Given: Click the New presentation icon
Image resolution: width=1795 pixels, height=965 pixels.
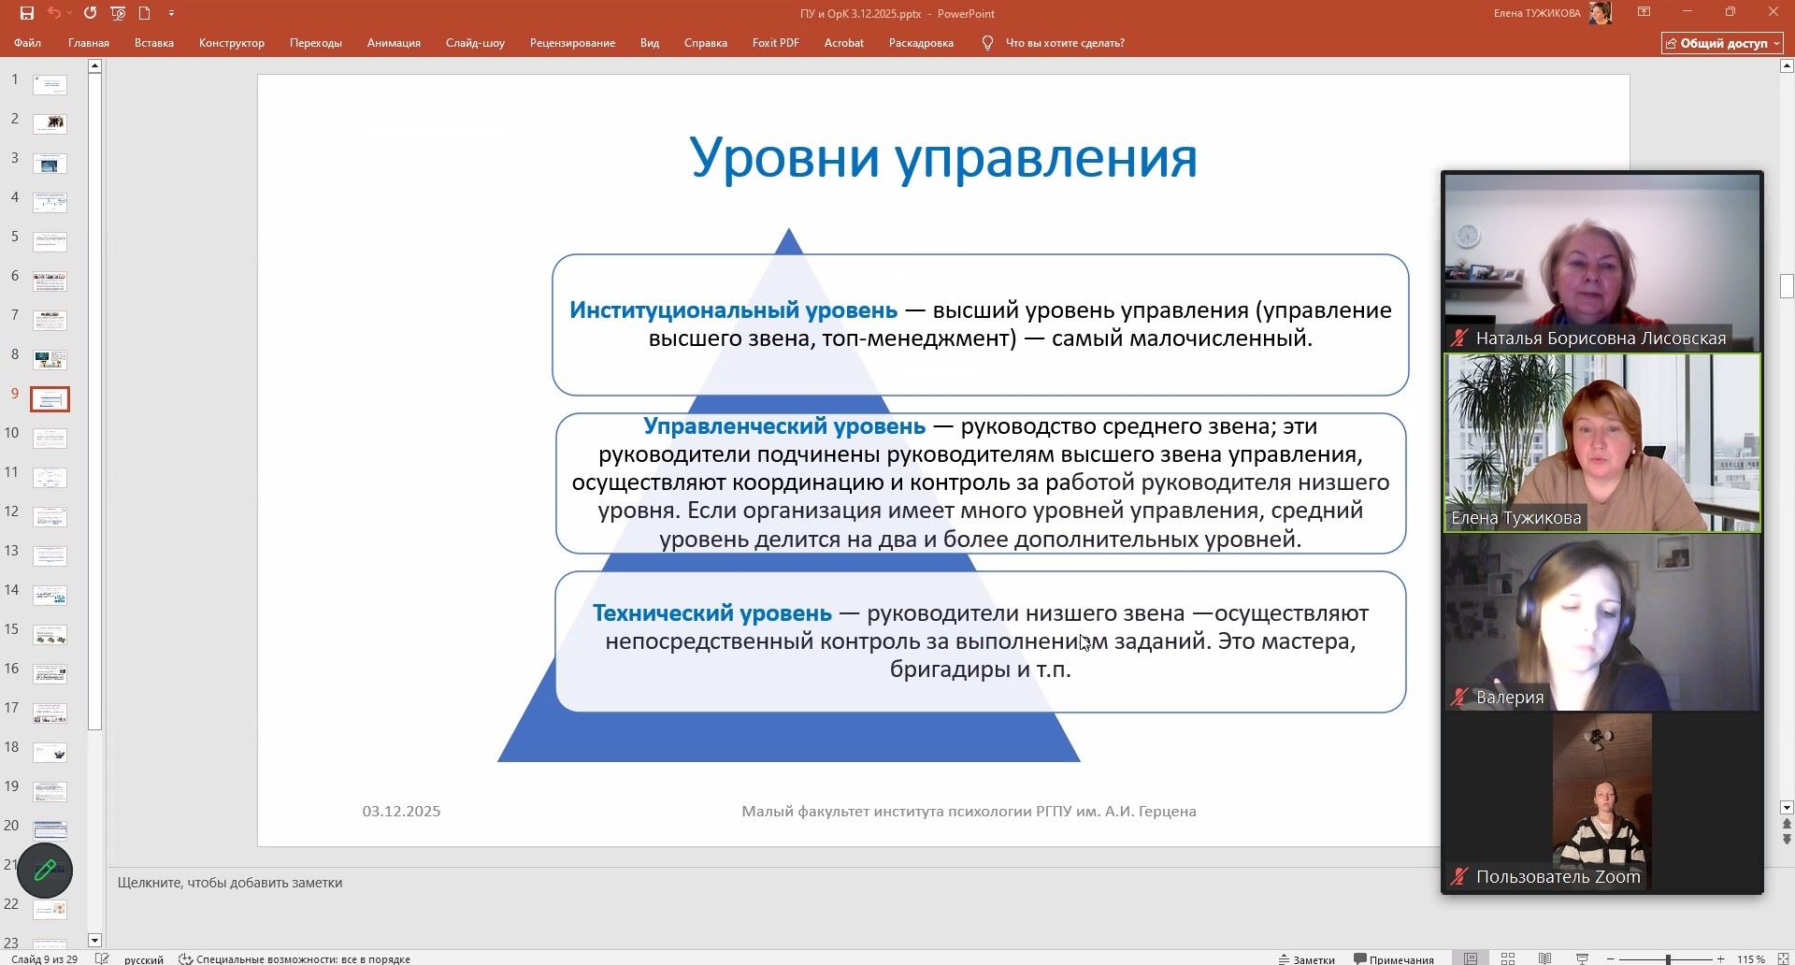Looking at the screenshot, I should click(x=144, y=13).
